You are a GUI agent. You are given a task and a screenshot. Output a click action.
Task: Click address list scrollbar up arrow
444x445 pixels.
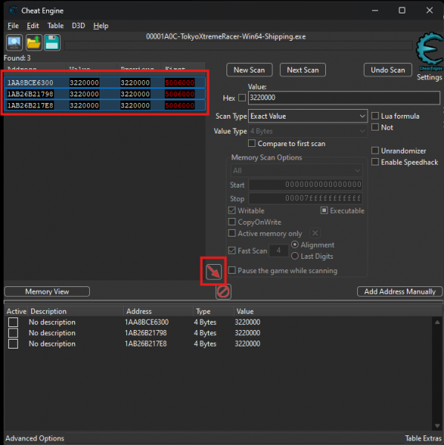(437, 322)
